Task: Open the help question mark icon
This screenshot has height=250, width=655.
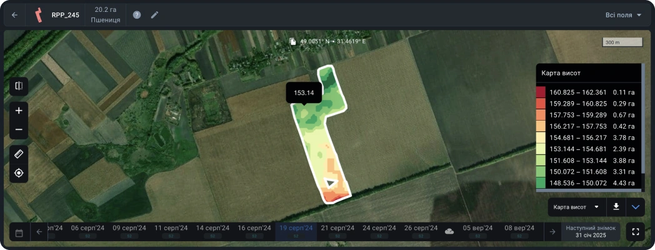Action: [x=137, y=15]
